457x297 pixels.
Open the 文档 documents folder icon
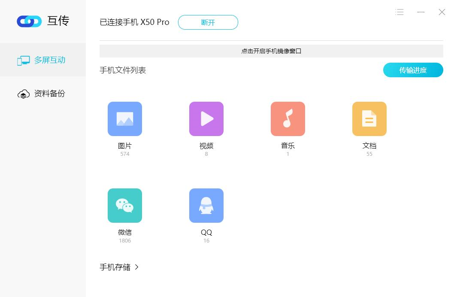(x=369, y=118)
